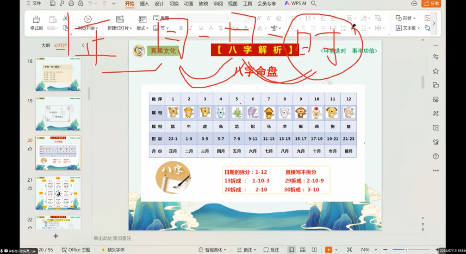
Task: Click the Print icon
Action: click(71, 4)
